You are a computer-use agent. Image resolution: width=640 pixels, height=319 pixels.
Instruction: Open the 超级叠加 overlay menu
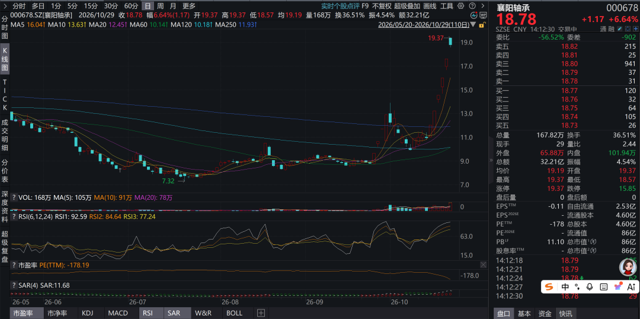[x=407, y=6]
